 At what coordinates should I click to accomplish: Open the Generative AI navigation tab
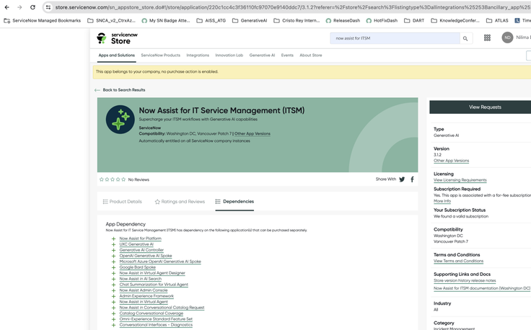262,55
